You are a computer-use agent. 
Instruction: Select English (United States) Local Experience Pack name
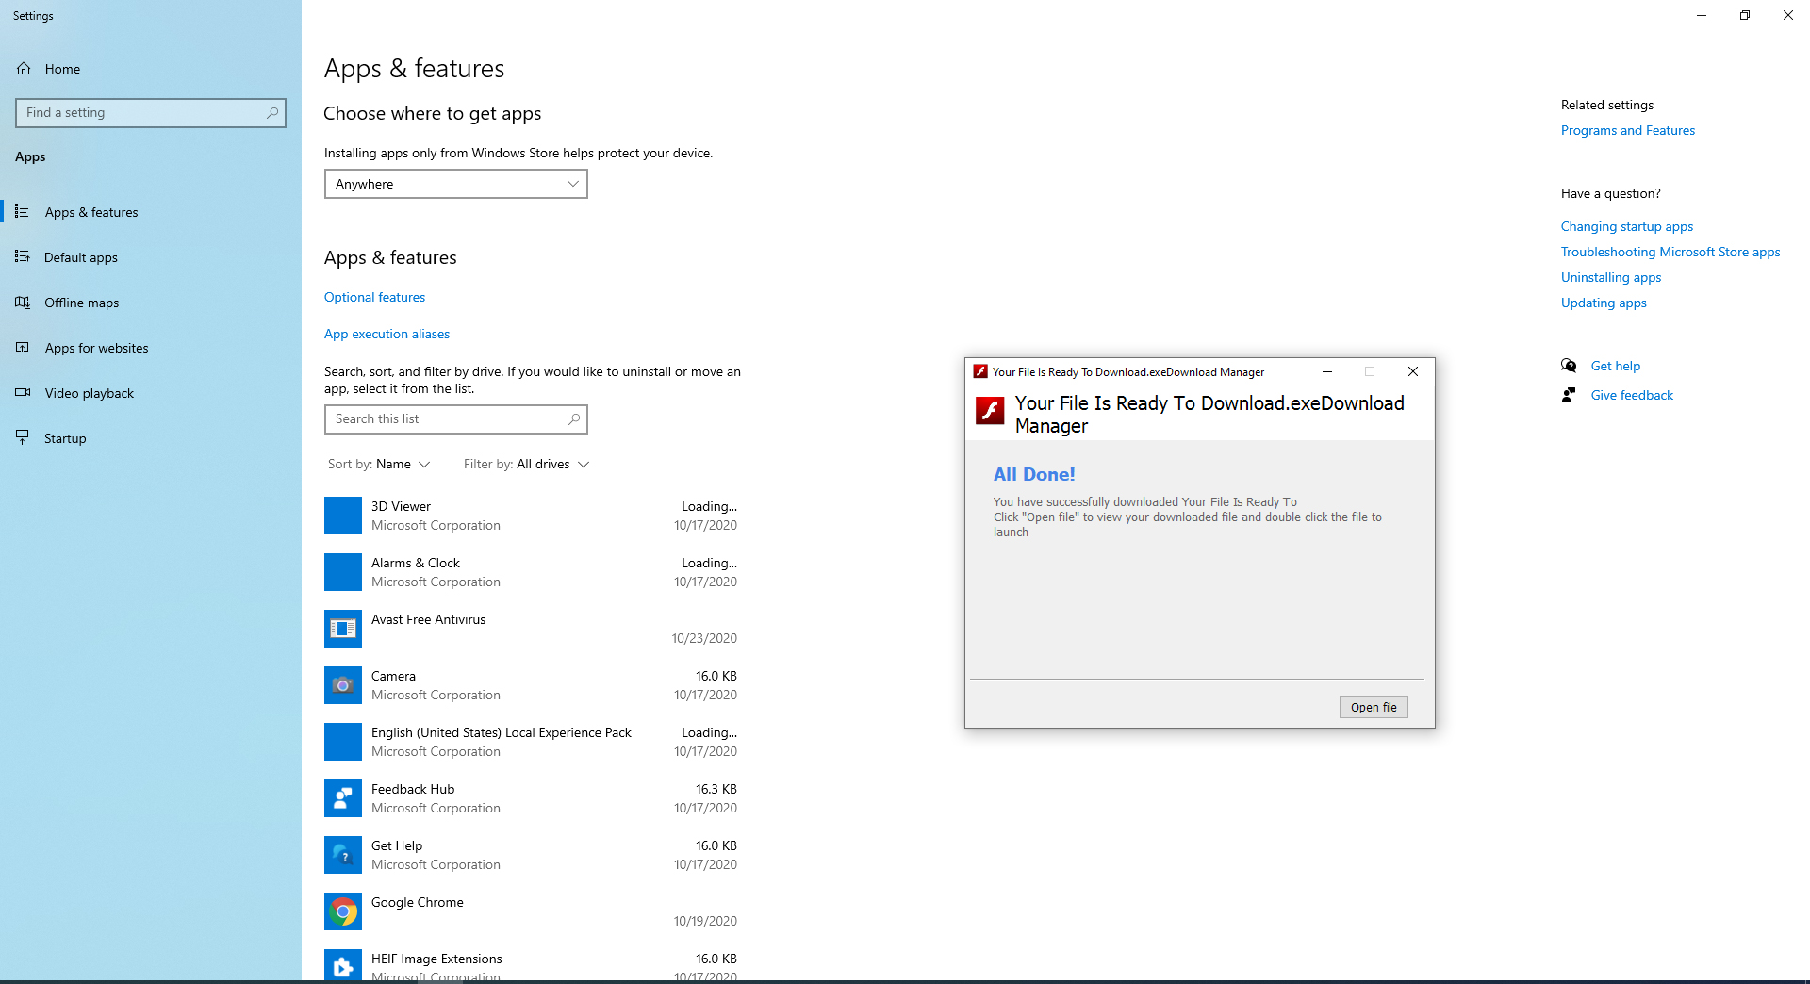(502, 732)
